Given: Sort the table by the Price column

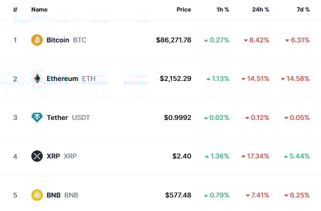Looking at the screenshot, I should click(x=184, y=10).
